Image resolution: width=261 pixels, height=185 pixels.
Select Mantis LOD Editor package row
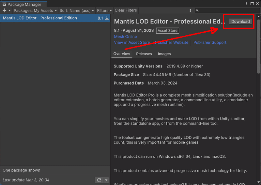(55, 18)
